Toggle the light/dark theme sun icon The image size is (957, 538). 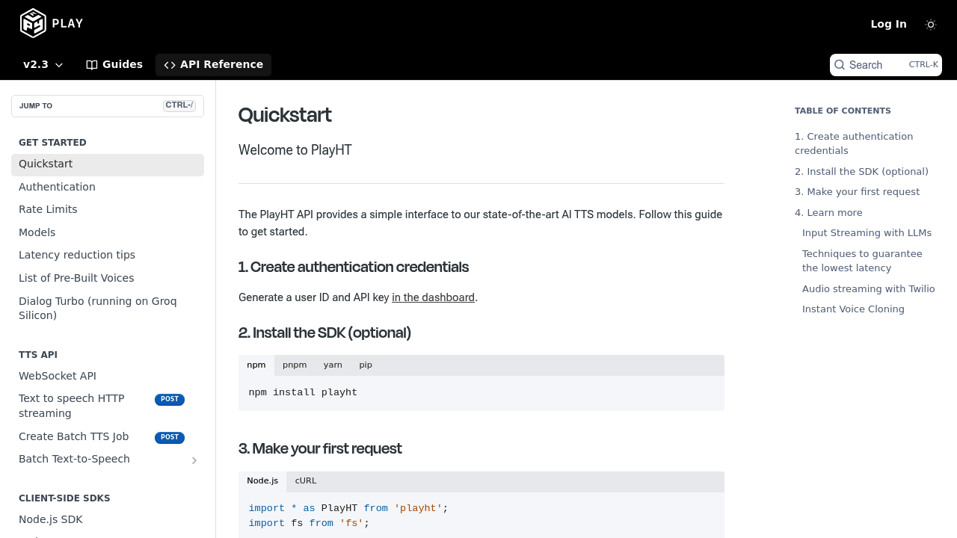tap(931, 25)
